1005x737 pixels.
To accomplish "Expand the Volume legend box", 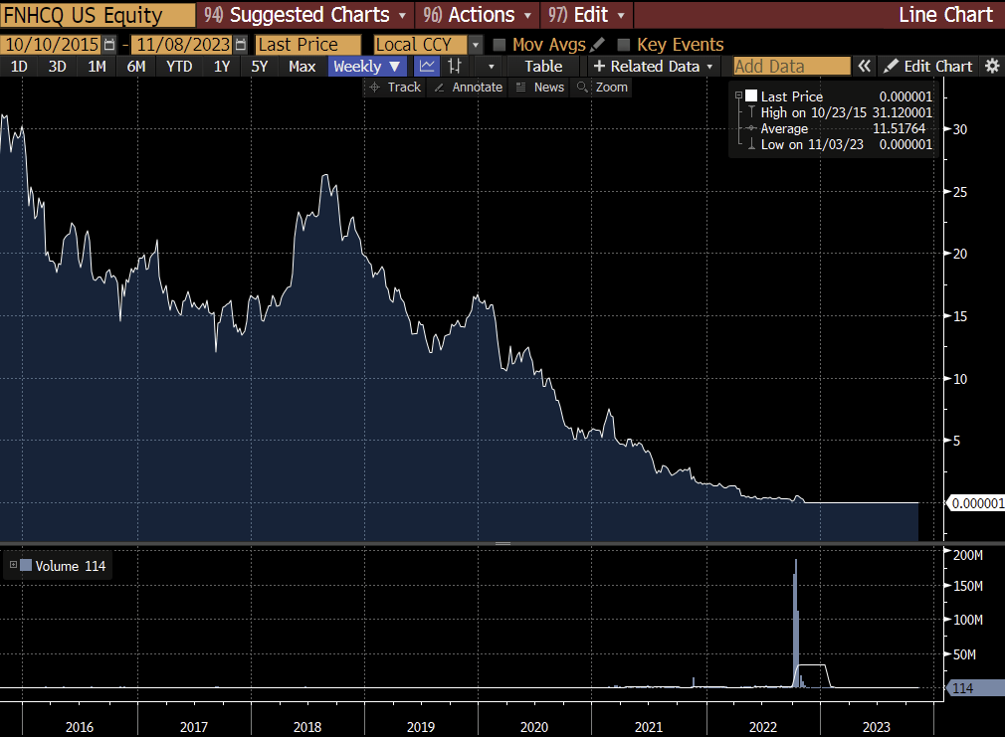I will [x=13, y=565].
